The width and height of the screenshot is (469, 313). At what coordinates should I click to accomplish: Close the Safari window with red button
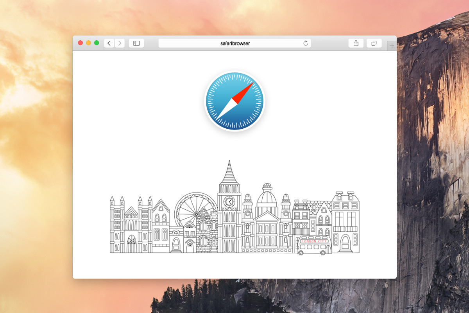[x=81, y=43]
